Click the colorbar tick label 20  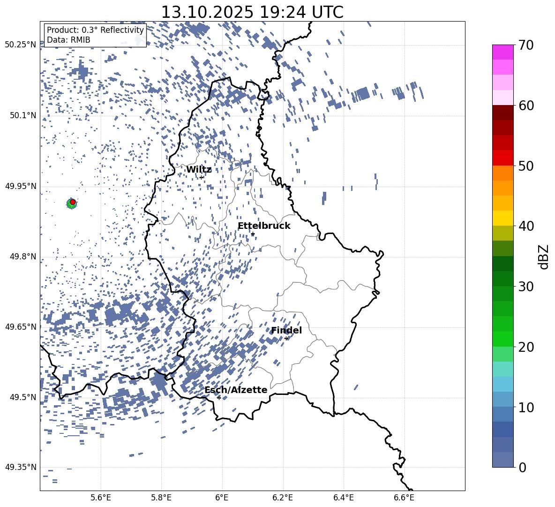coord(526,347)
